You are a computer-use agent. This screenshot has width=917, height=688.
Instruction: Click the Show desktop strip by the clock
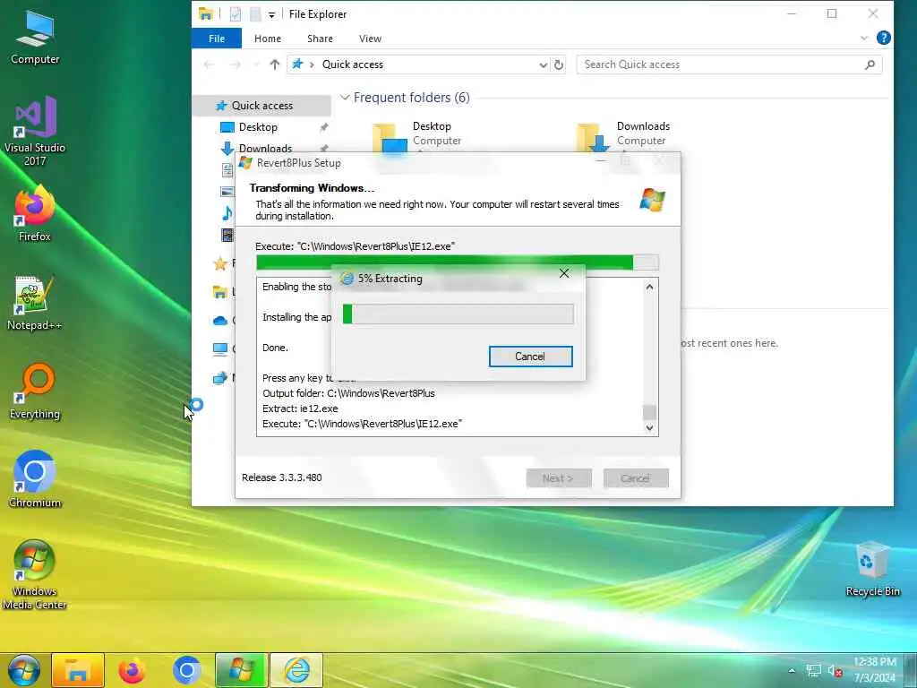[x=912, y=670]
